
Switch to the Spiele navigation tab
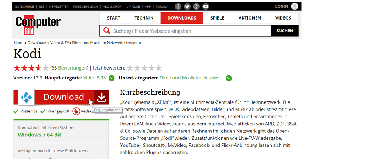point(217,18)
